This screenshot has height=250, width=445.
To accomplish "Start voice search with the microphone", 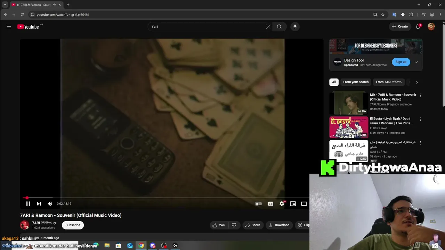I will point(295,26).
